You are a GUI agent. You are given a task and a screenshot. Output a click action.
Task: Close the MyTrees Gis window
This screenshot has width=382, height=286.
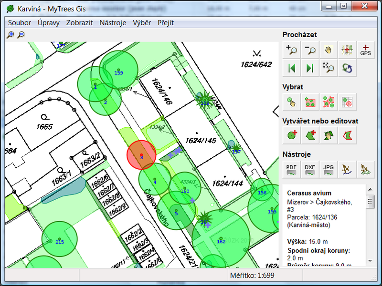click(x=364, y=6)
